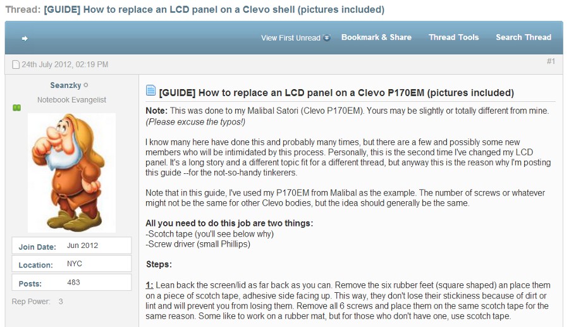
Task: Click the Rep Power label
Action: coord(31,302)
